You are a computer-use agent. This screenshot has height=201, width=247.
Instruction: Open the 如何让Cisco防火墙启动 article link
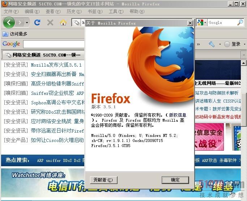pos(58,140)
